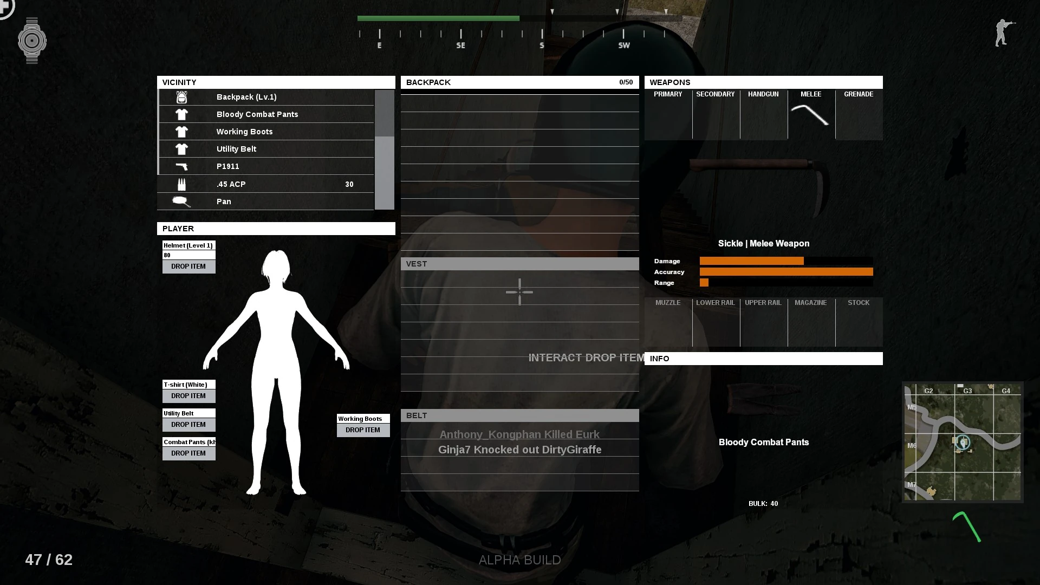This screenshot has width=1040, height=585.
Task: Click the Backpack (Lv.1) icon in vicinity
Action: 181,97
